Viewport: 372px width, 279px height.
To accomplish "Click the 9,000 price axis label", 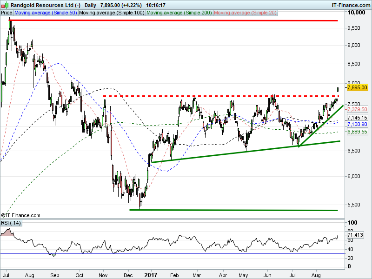I will tap(354, 45).
